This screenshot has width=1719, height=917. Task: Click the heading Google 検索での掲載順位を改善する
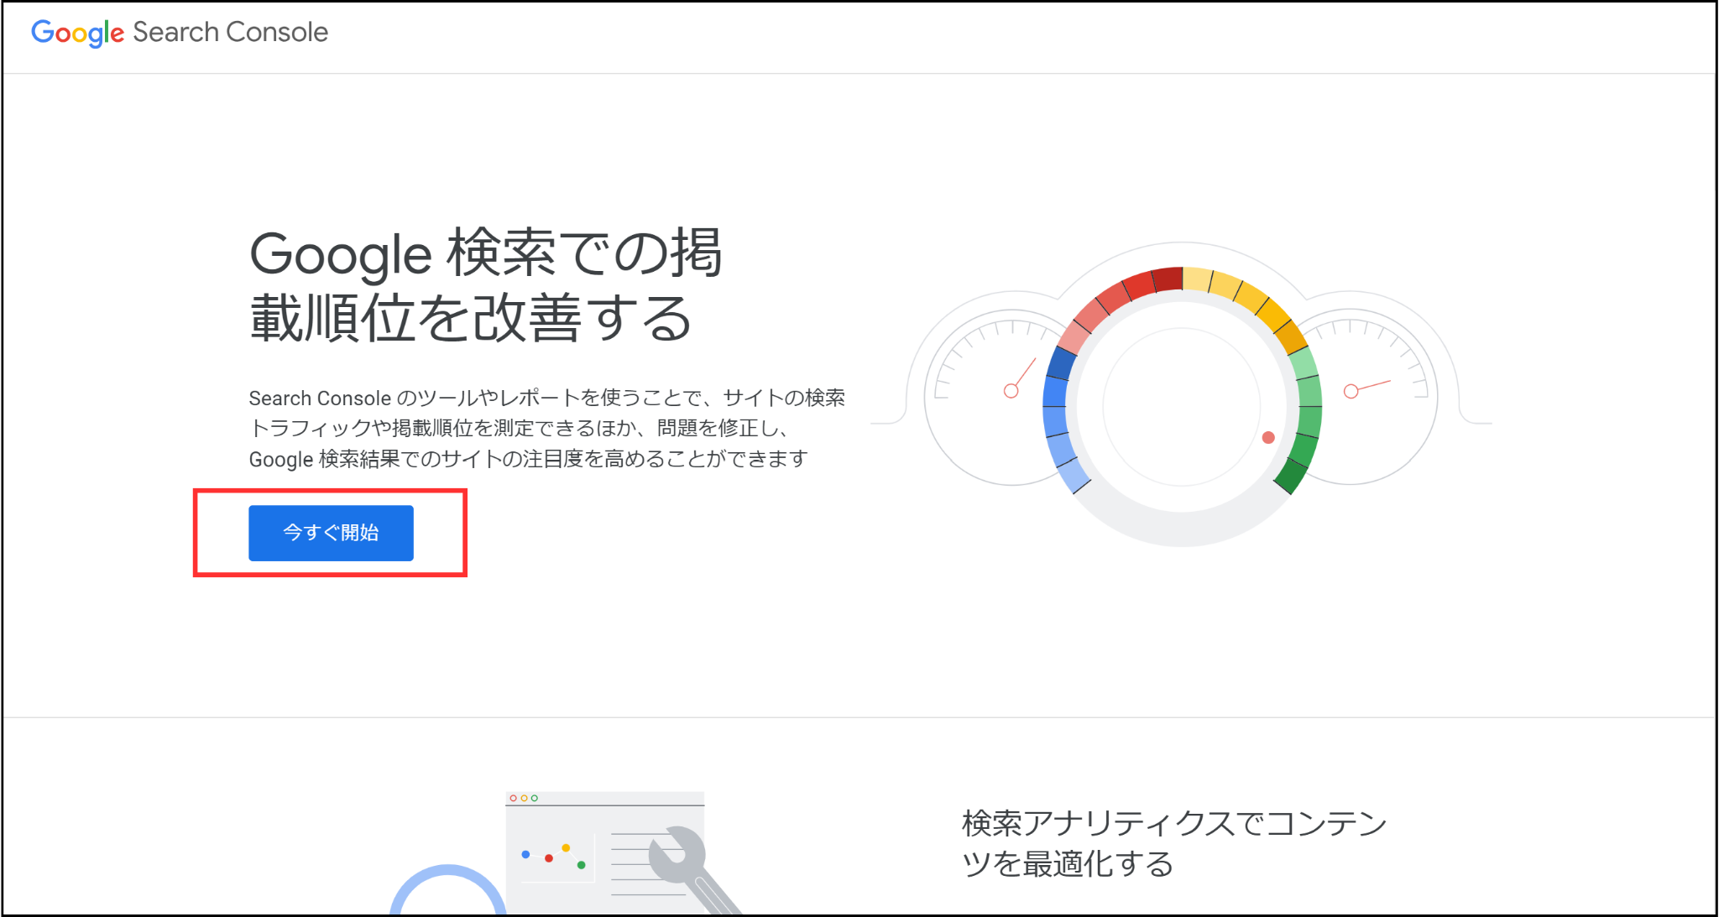pyautogui.click(x=486, y=285)
